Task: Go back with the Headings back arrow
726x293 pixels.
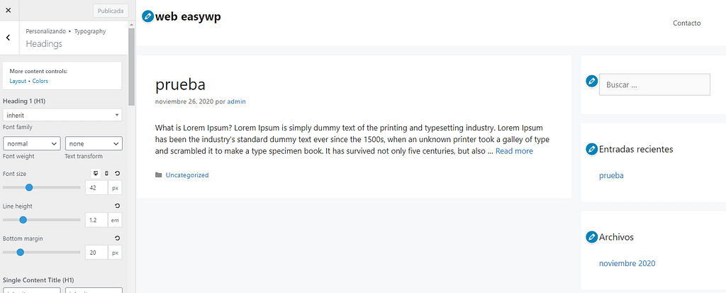Action: point(9,38)
